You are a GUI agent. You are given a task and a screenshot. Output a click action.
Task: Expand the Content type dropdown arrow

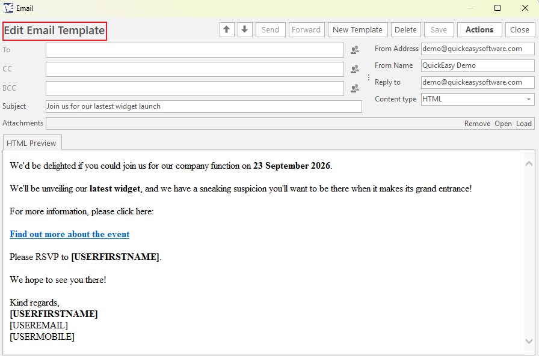tap(529, 99)
